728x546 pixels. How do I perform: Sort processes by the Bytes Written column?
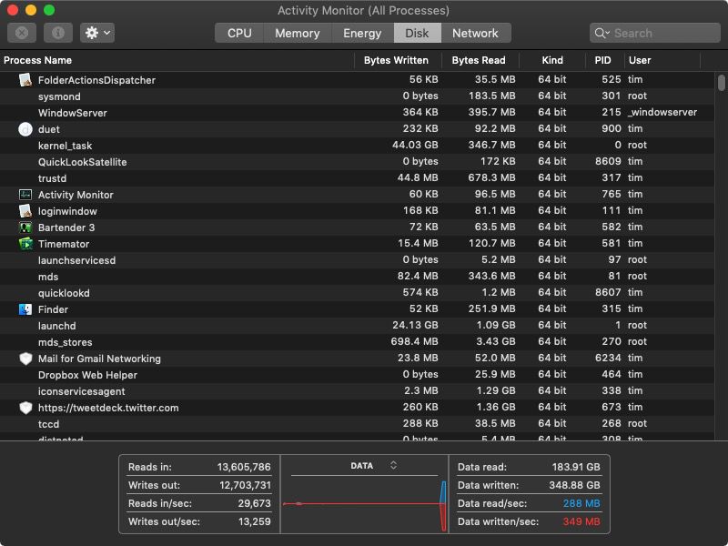click(x=398, y=60)
